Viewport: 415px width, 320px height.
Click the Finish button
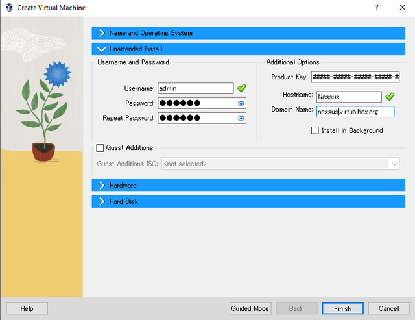[x=343, y=308]
